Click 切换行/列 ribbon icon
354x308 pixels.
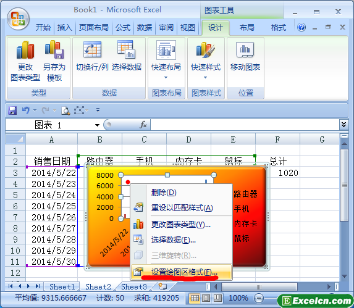point(92,56)
